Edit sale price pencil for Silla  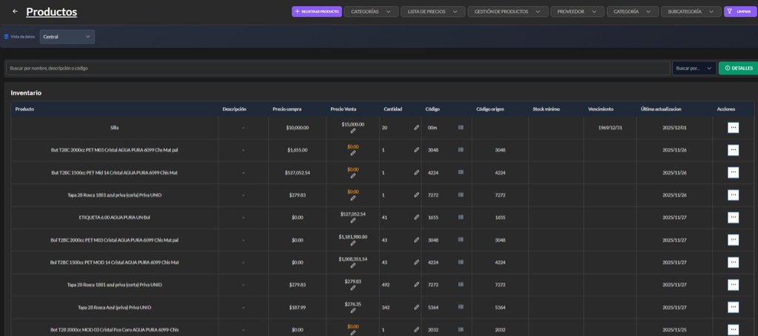pyautogui.click(x=353, y=131)
